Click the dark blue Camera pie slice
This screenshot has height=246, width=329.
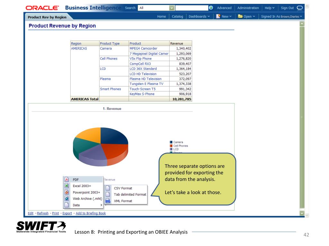pos(113,135)
